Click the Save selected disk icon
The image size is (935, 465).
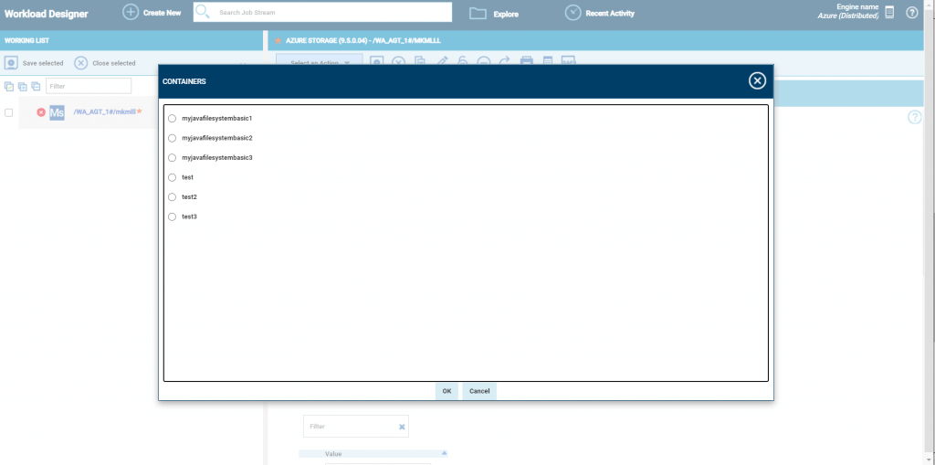[11, 63]
